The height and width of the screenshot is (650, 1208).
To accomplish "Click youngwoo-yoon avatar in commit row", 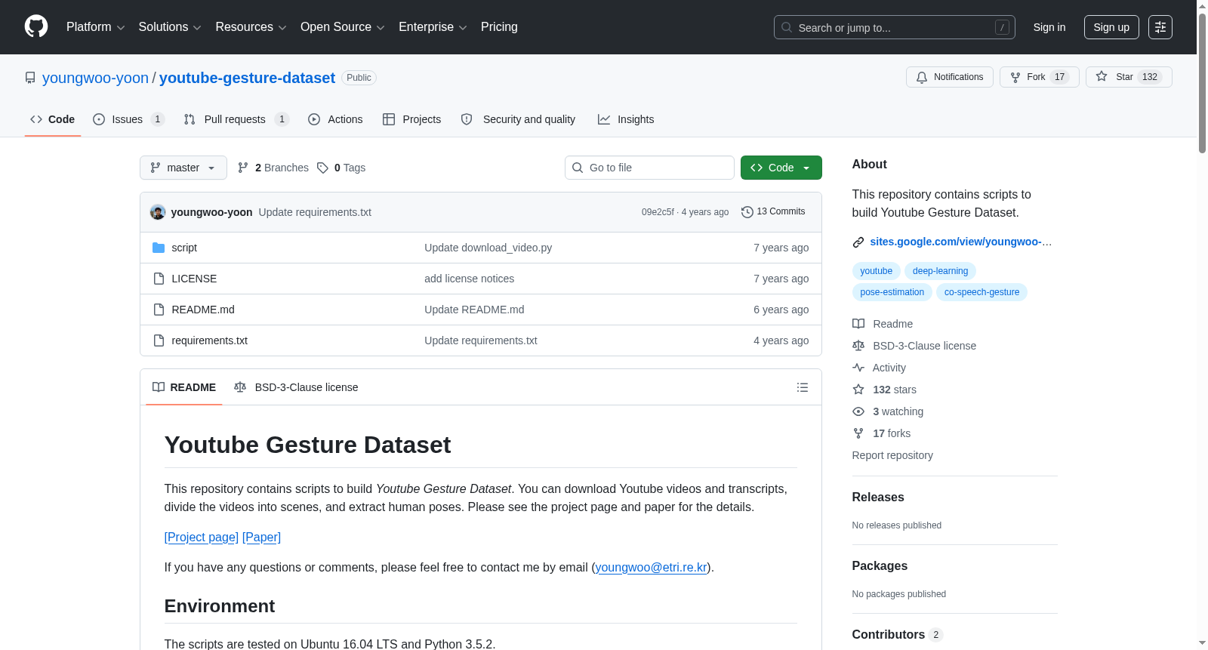I will [x=158, y=212].
